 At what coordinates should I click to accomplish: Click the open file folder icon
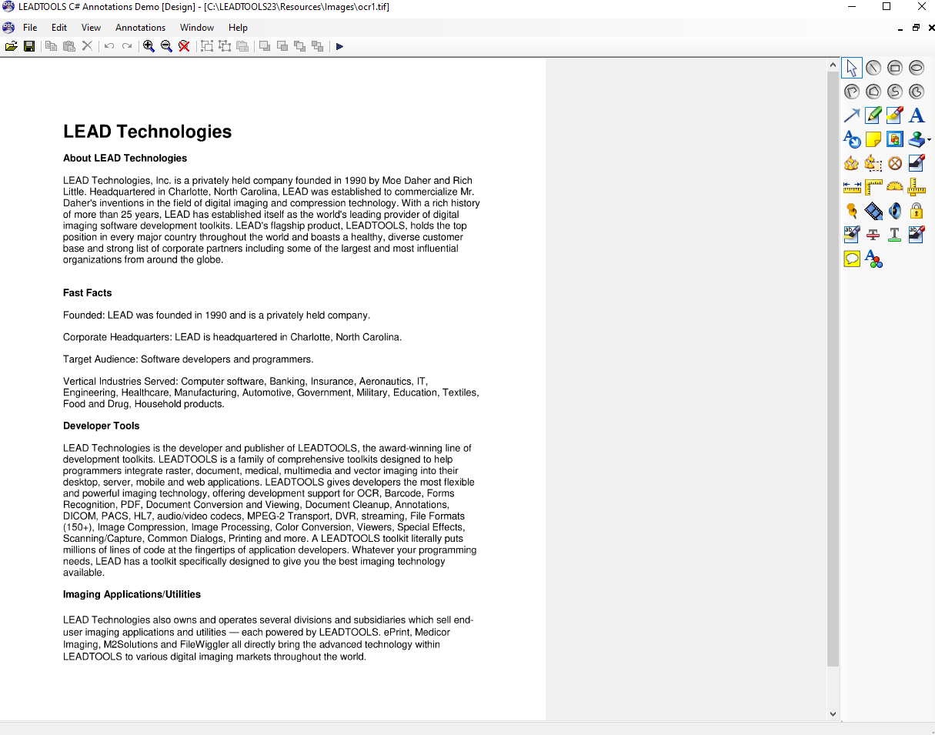12,46
